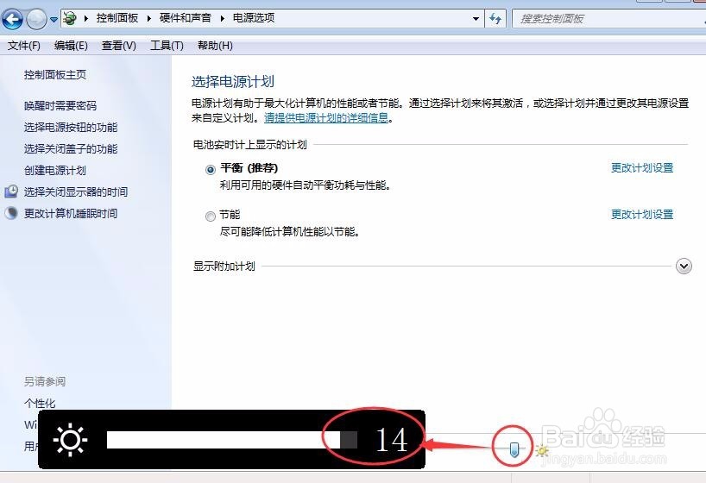Open 控制面板 breadcrumb in address bar
This screenshot has height=483, width=706.
pos(117,18)
